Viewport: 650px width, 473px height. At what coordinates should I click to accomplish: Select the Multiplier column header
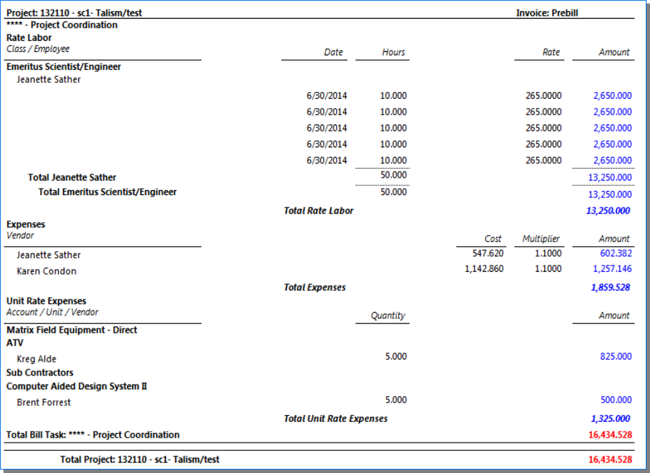pos(541,239)
